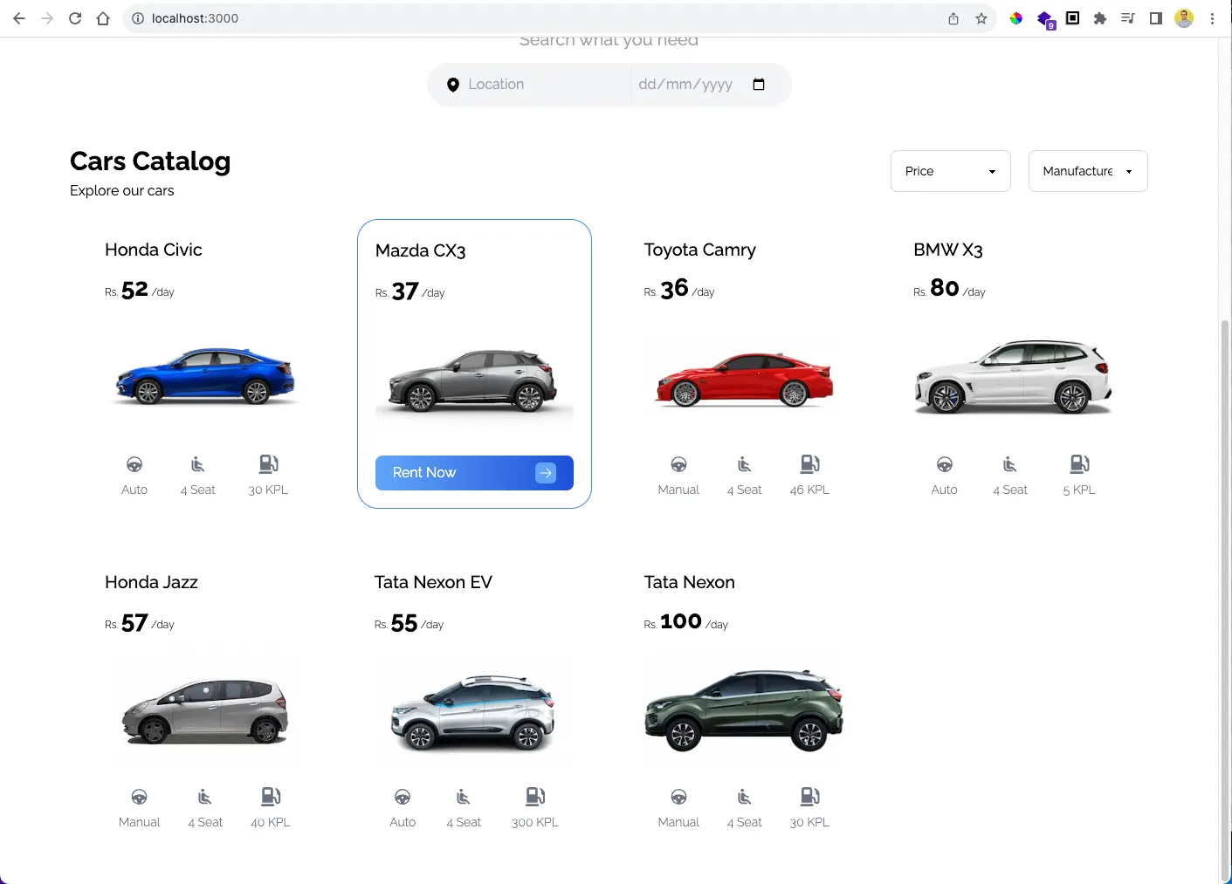Click the Tata Nexon EV image
Viewport: 1232px width, 884px height.
tap(473, 711)
